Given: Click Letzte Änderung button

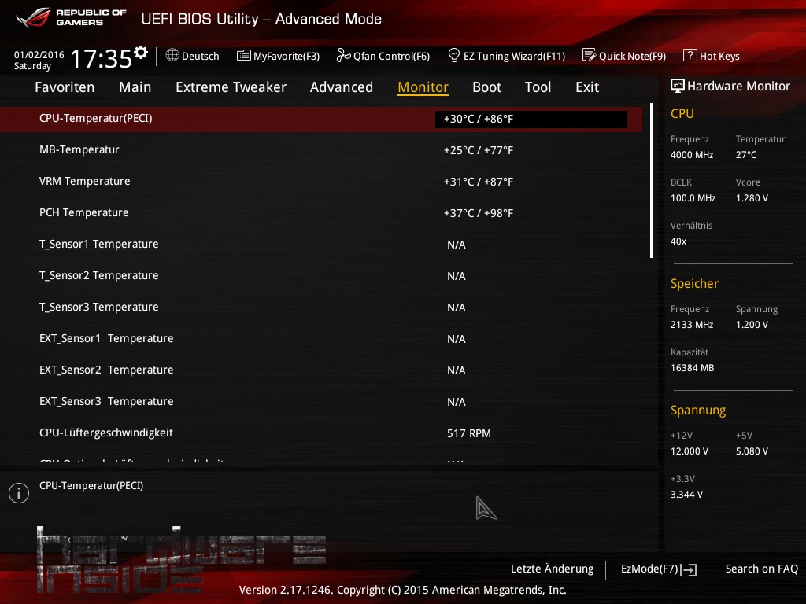Looking at the screenshot, I should pos(552,569).
